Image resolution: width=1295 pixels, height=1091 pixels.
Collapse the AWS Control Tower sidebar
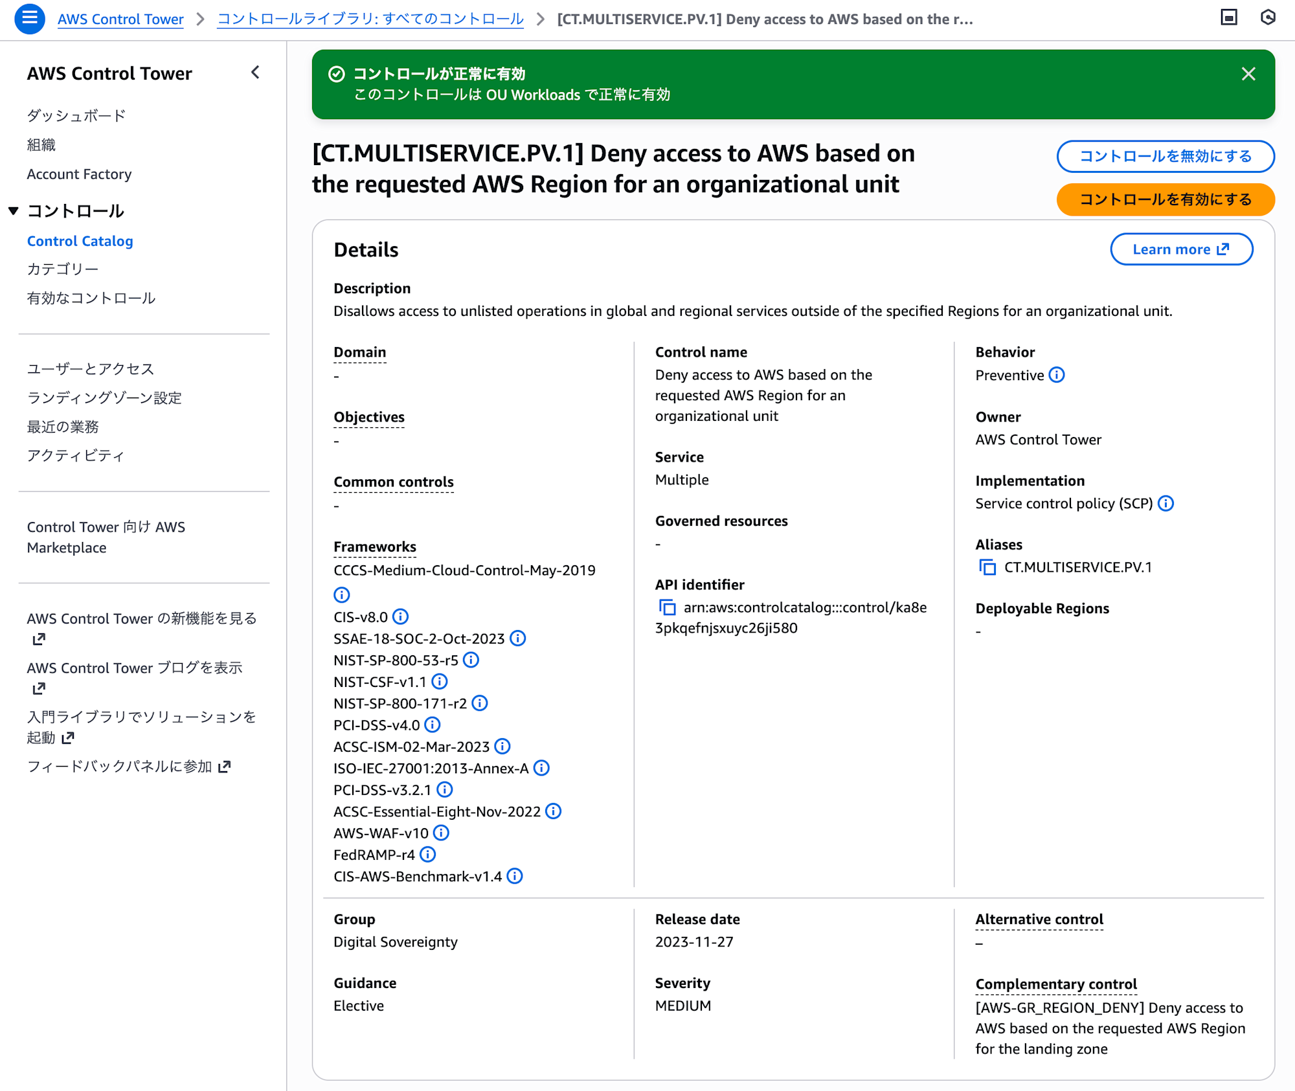(x=255, y=73)
